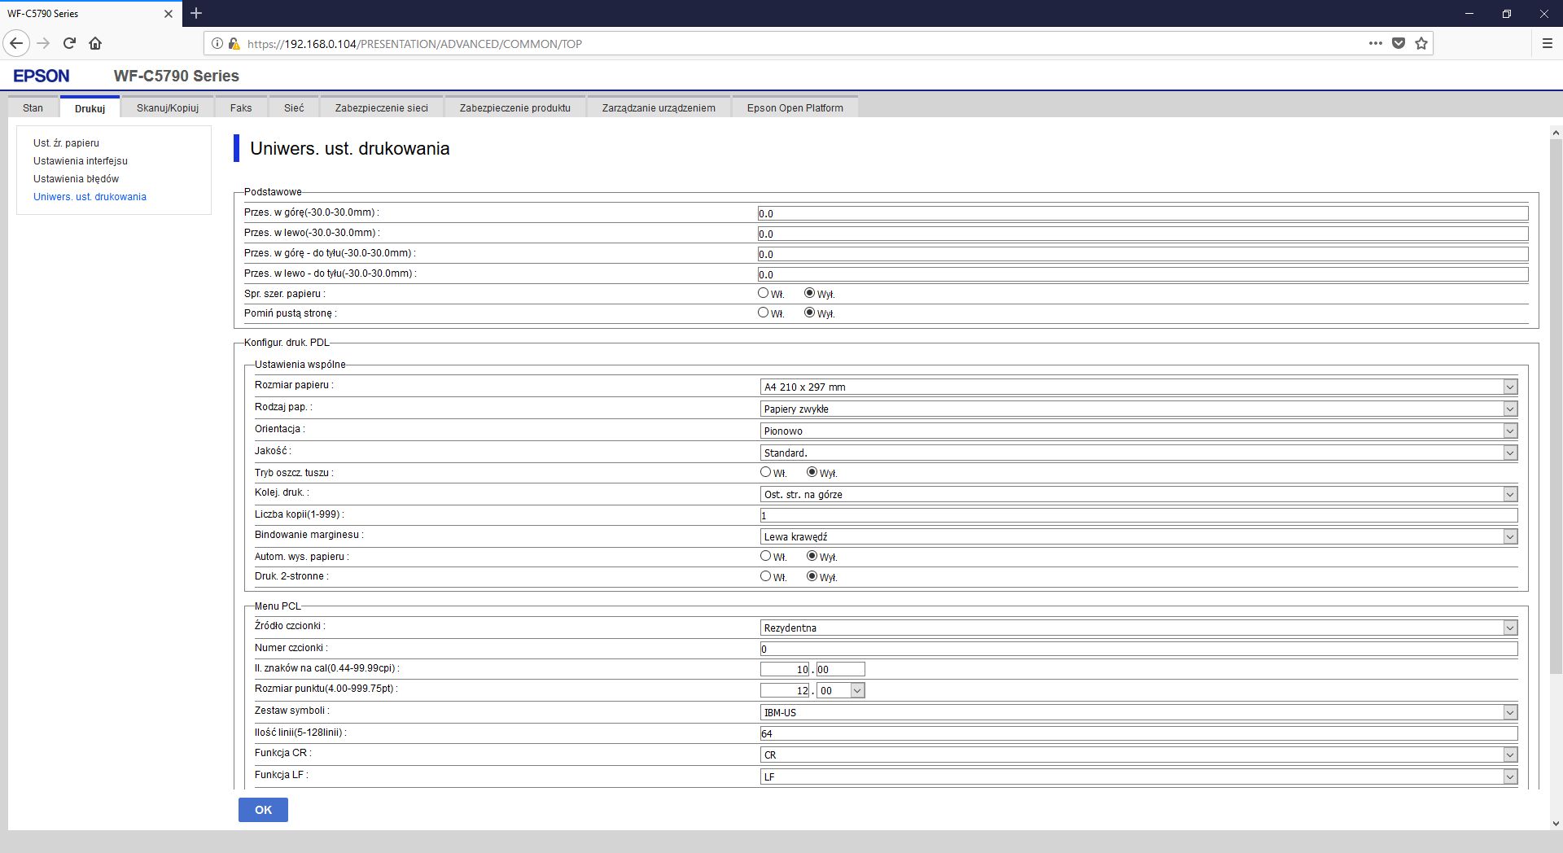
Task: Open Ustawienia interfejsu page
Action: (x=81, y=161)
